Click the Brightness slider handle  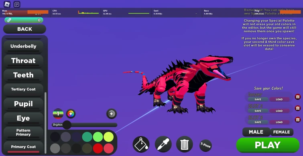[67, 125]
